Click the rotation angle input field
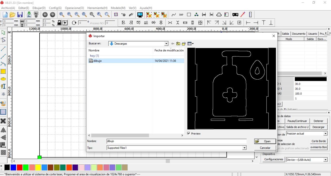 coord(82,23)
